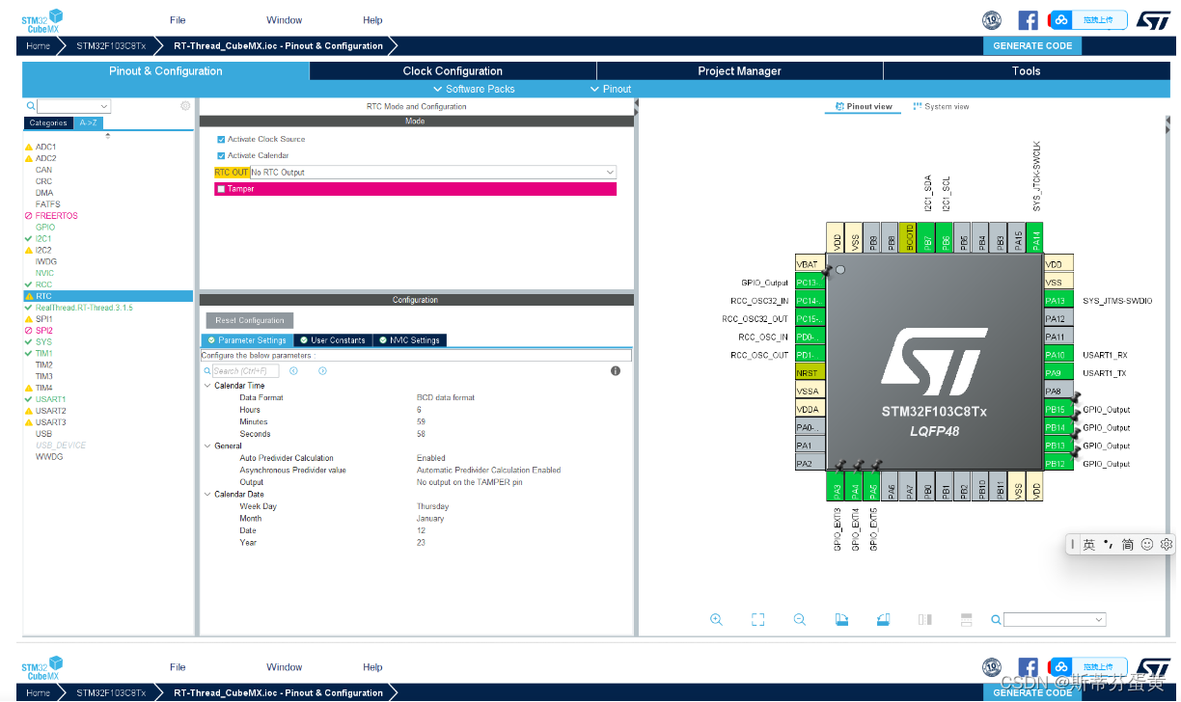
Task: Click pin PB7 on the chip
Action: coord(927,238)
